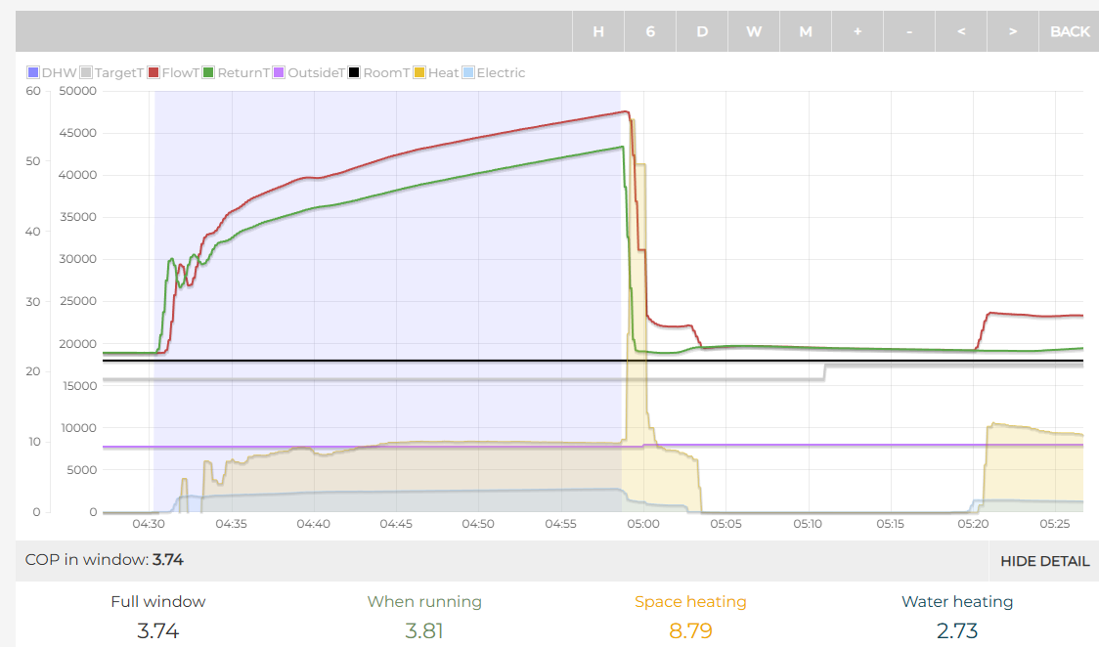
Task: Zoom in with the + button
Action: point(857,31)
